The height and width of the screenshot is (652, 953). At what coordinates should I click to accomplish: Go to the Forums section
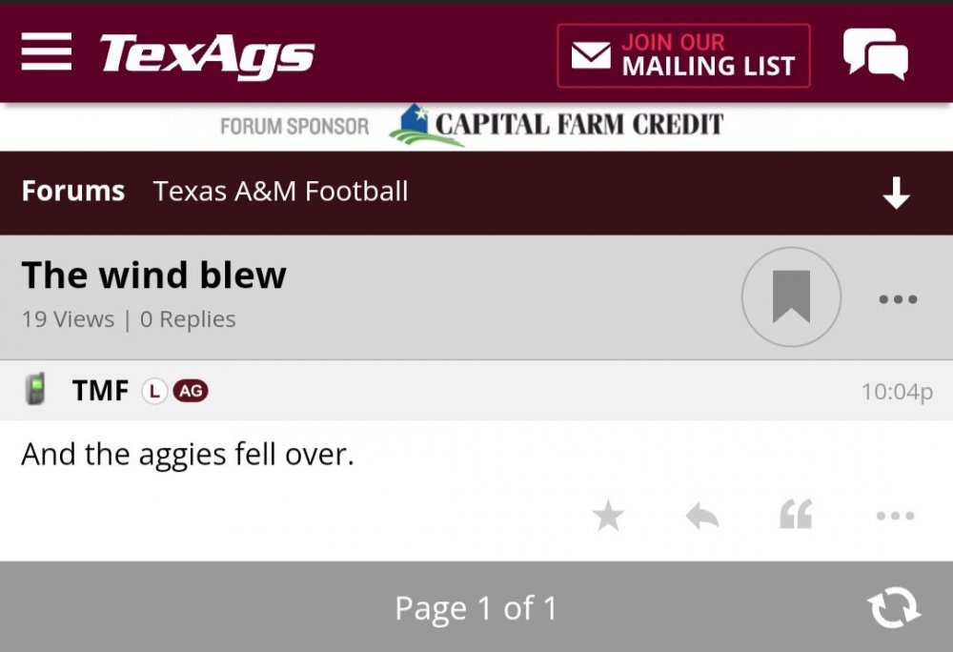[x=73, y=192]
